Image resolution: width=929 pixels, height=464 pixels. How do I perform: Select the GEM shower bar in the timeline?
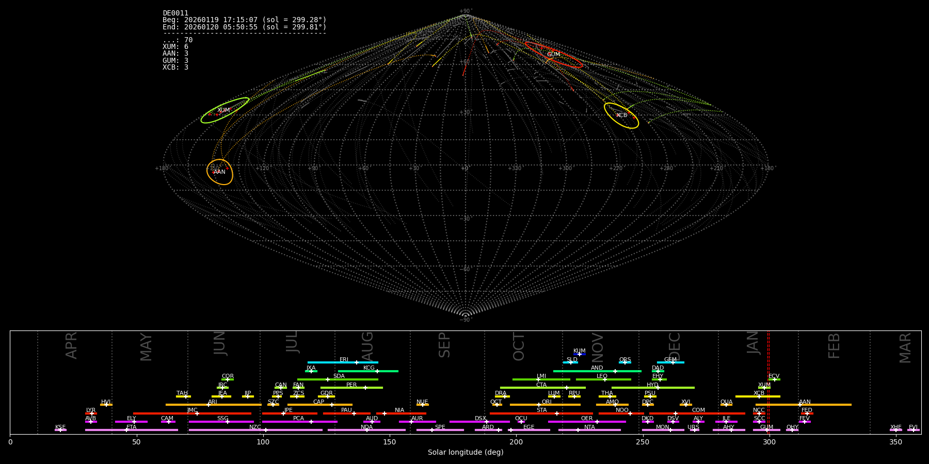coord(670,362)
